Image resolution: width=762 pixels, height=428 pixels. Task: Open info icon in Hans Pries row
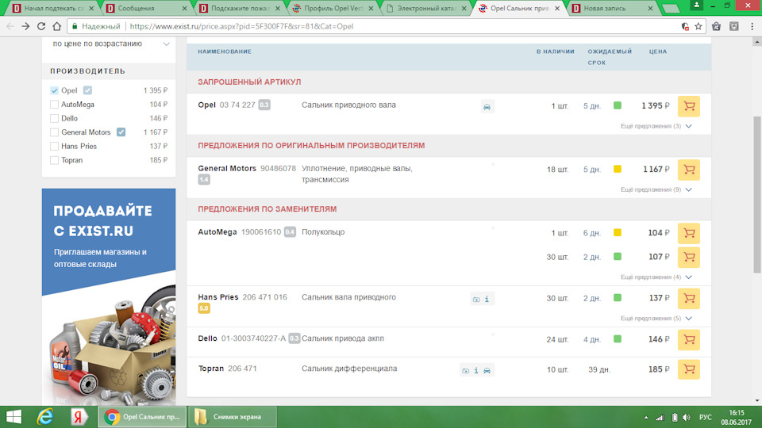(x=487, y=300)
